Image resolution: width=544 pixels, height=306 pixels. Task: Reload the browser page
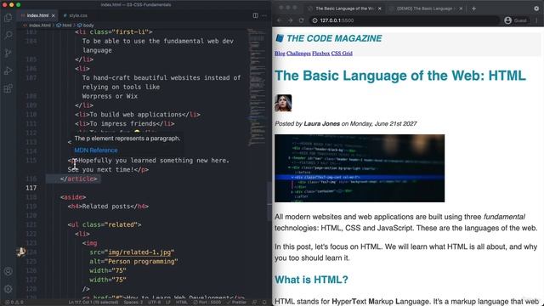pyautogui.click(x=301, y=20)
